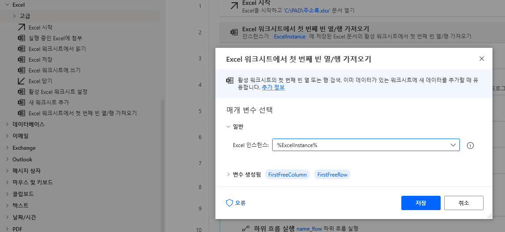Open the 오류 settings button

point(236,203)
